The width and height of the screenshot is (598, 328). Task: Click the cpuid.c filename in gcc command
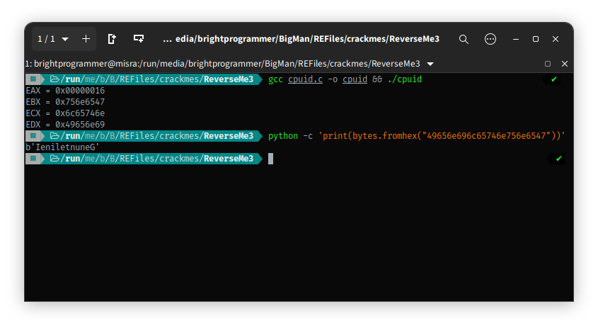[x=305, y=79]
